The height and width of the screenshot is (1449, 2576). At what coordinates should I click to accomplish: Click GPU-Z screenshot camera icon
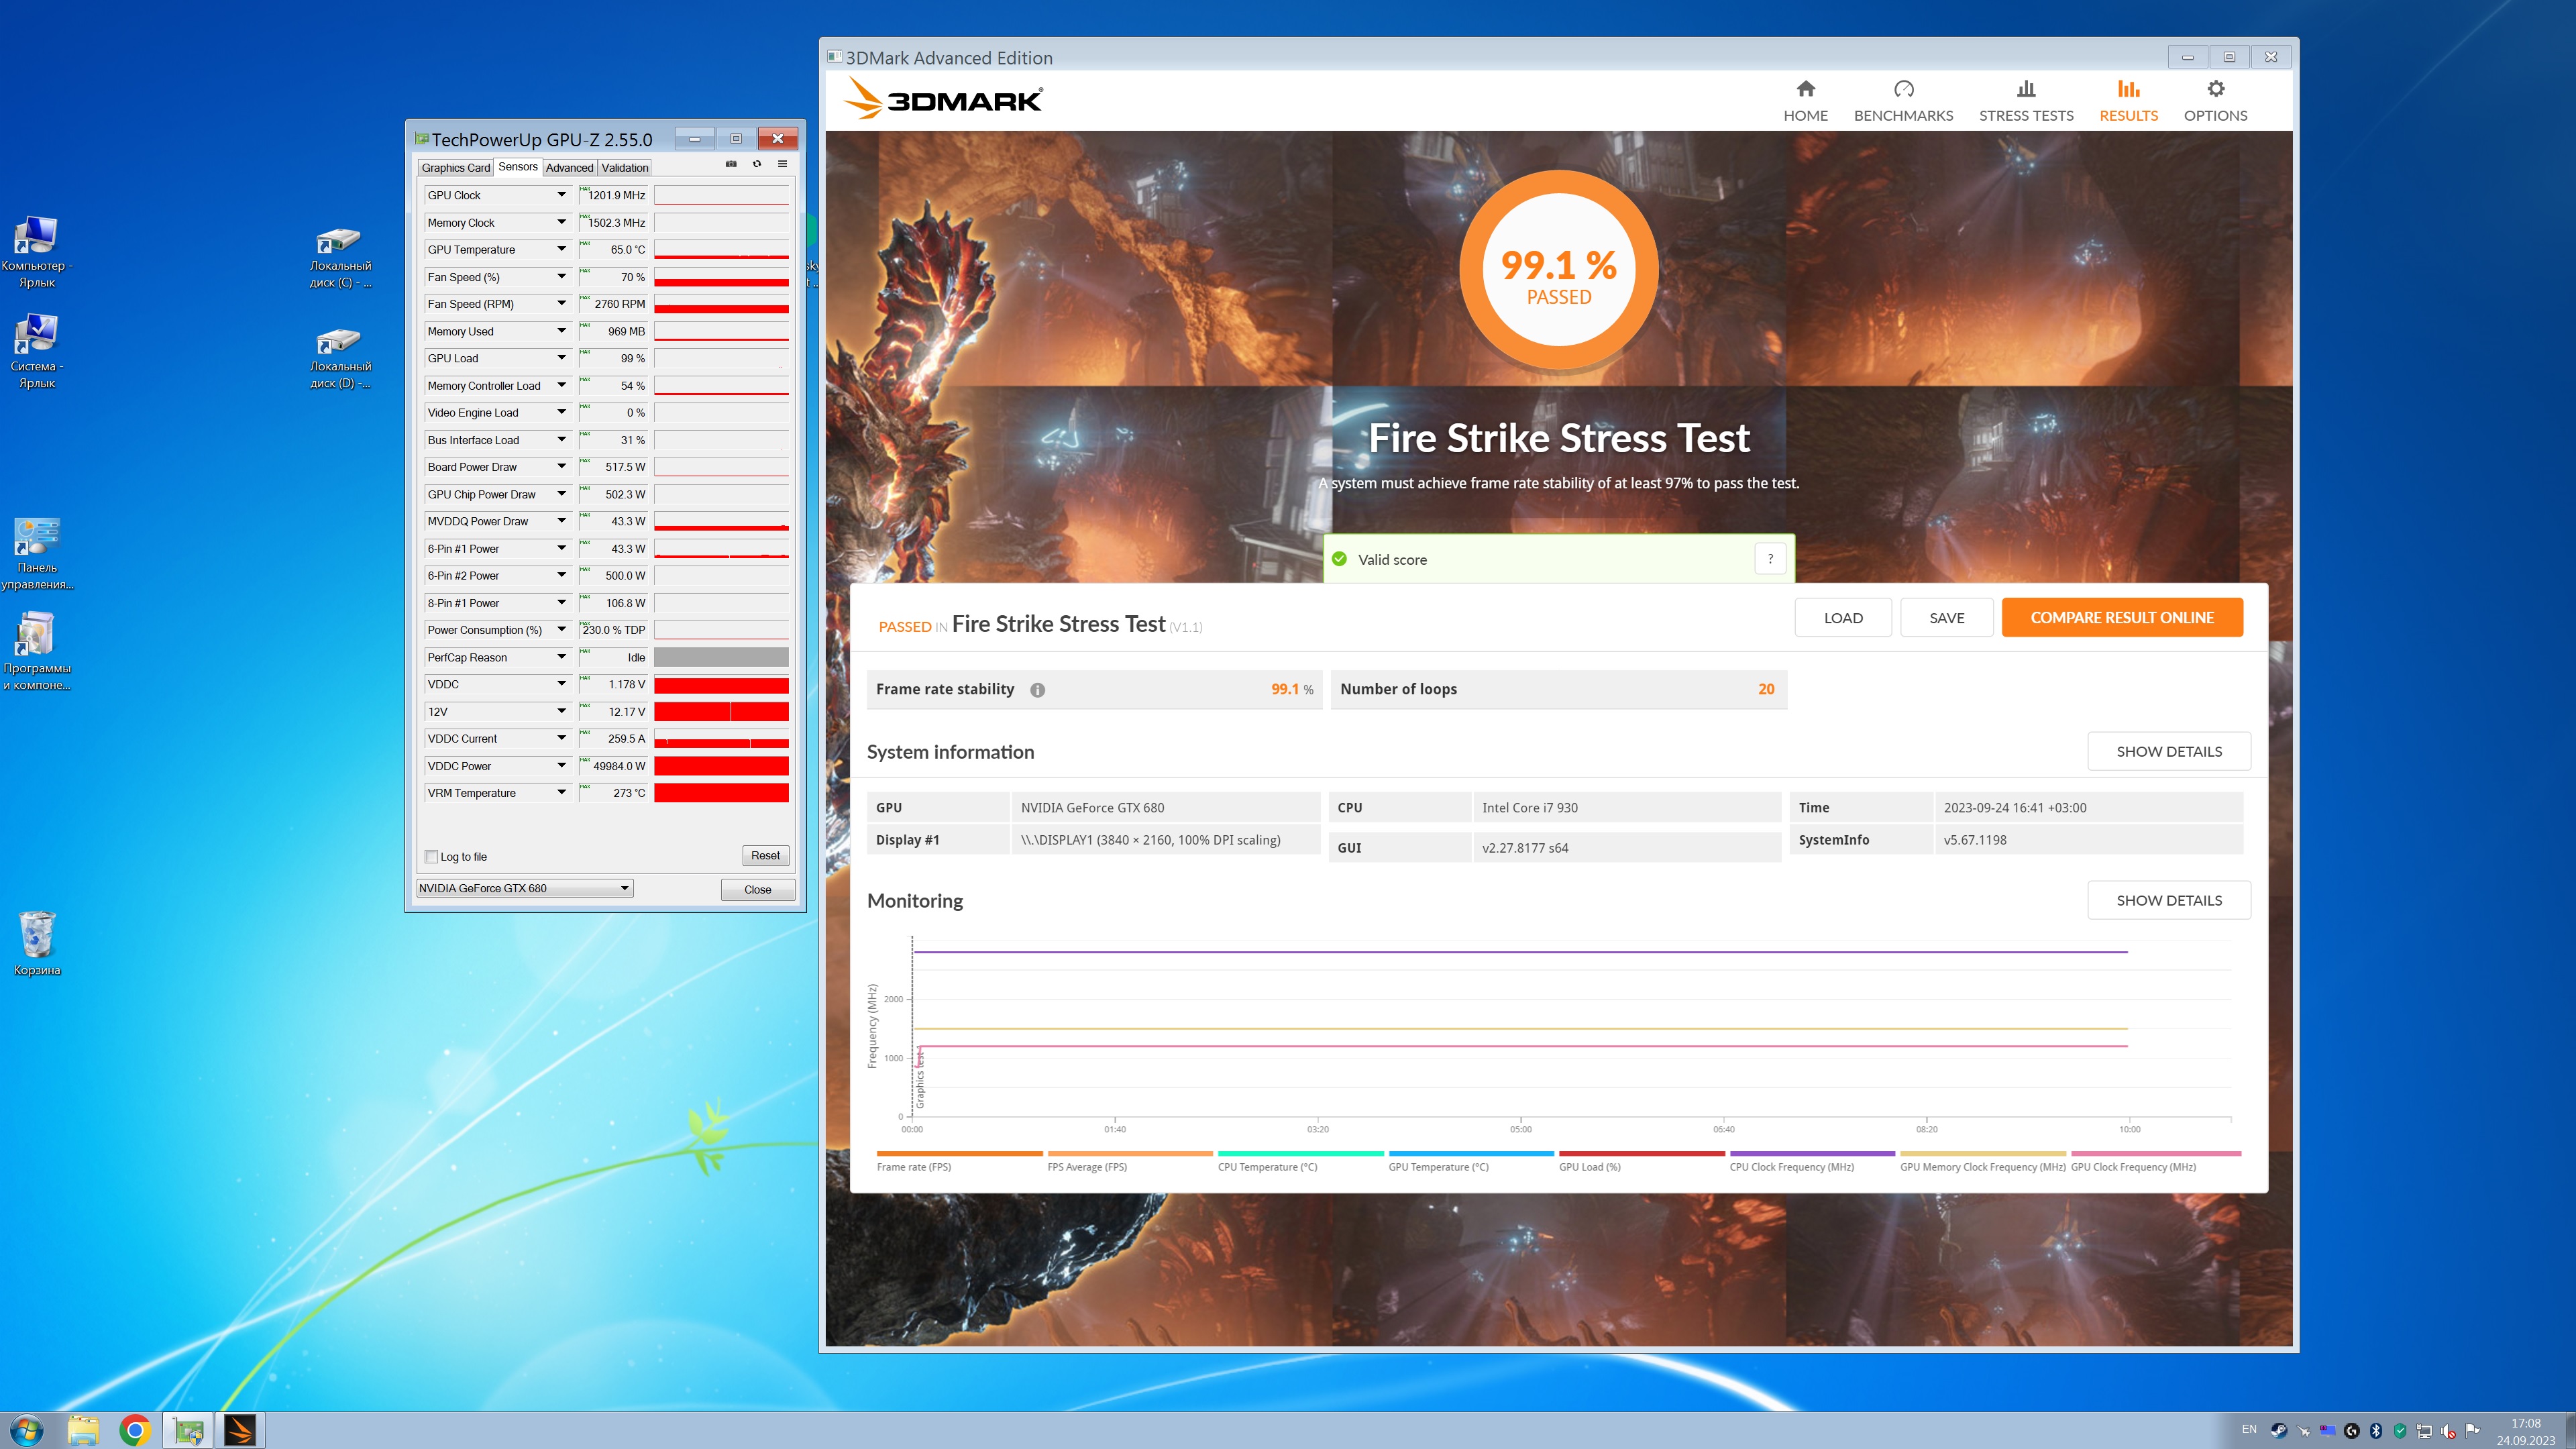point(731,164)
